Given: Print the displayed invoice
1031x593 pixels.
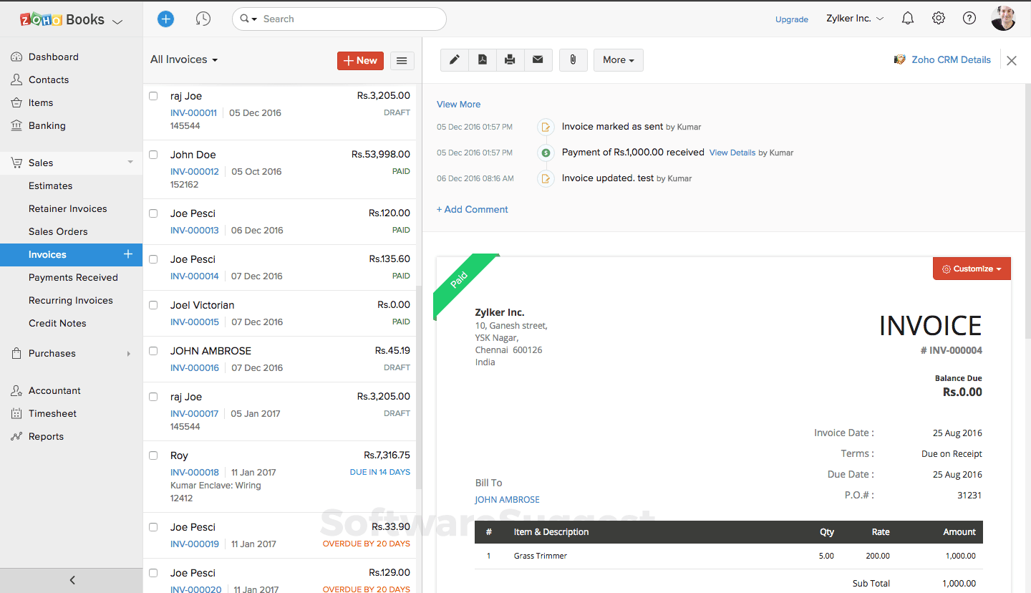Looking at the screenshot, I should click(510, 60).
